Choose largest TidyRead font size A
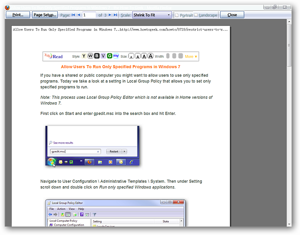The width and height of the screenshot is (300, 235). [150, 56]
